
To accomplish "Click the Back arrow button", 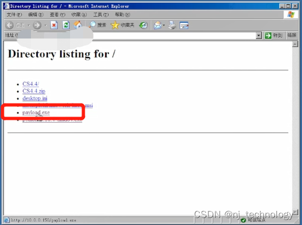I will pos(9,25).
